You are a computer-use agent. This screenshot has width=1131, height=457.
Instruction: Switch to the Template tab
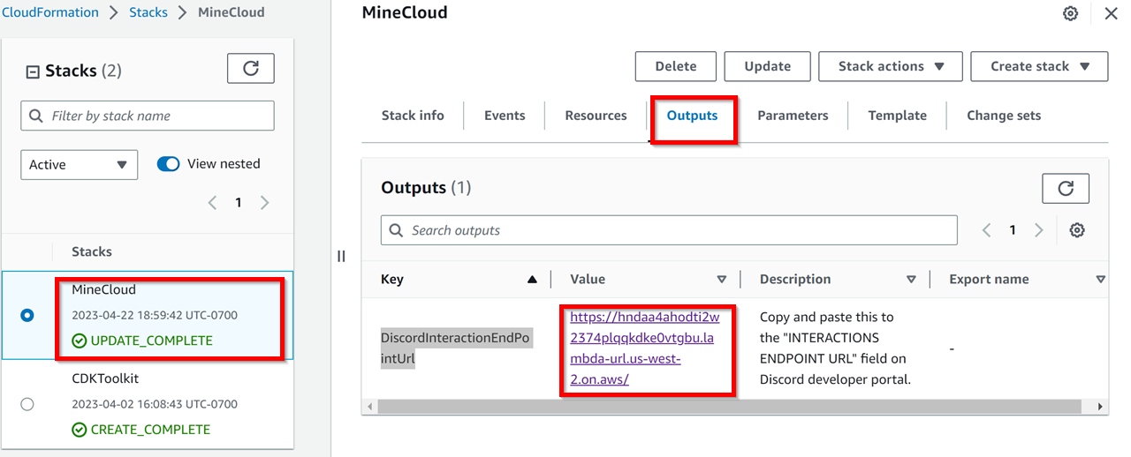coord(897,116)
